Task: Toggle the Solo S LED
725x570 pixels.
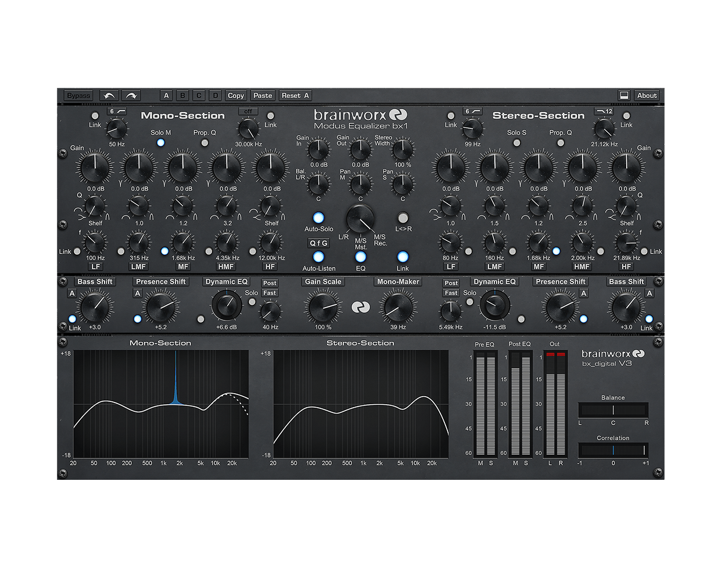Action: click(516, 142)
